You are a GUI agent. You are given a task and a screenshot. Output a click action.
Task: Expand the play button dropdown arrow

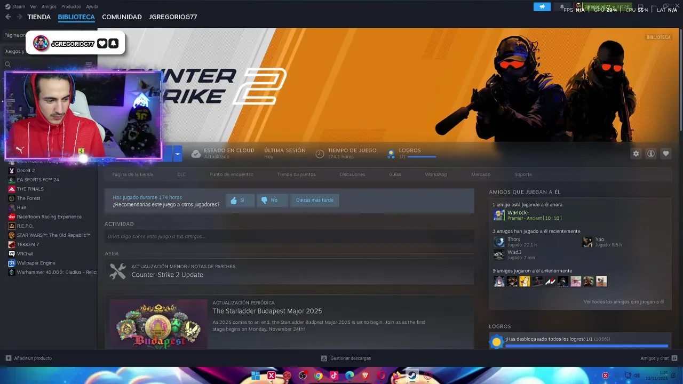pyautogui.click(x=178, y=154)
